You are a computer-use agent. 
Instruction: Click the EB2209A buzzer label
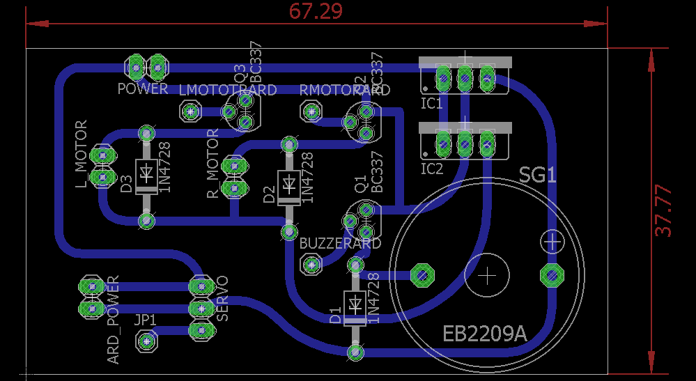click(x=485, y=333)
